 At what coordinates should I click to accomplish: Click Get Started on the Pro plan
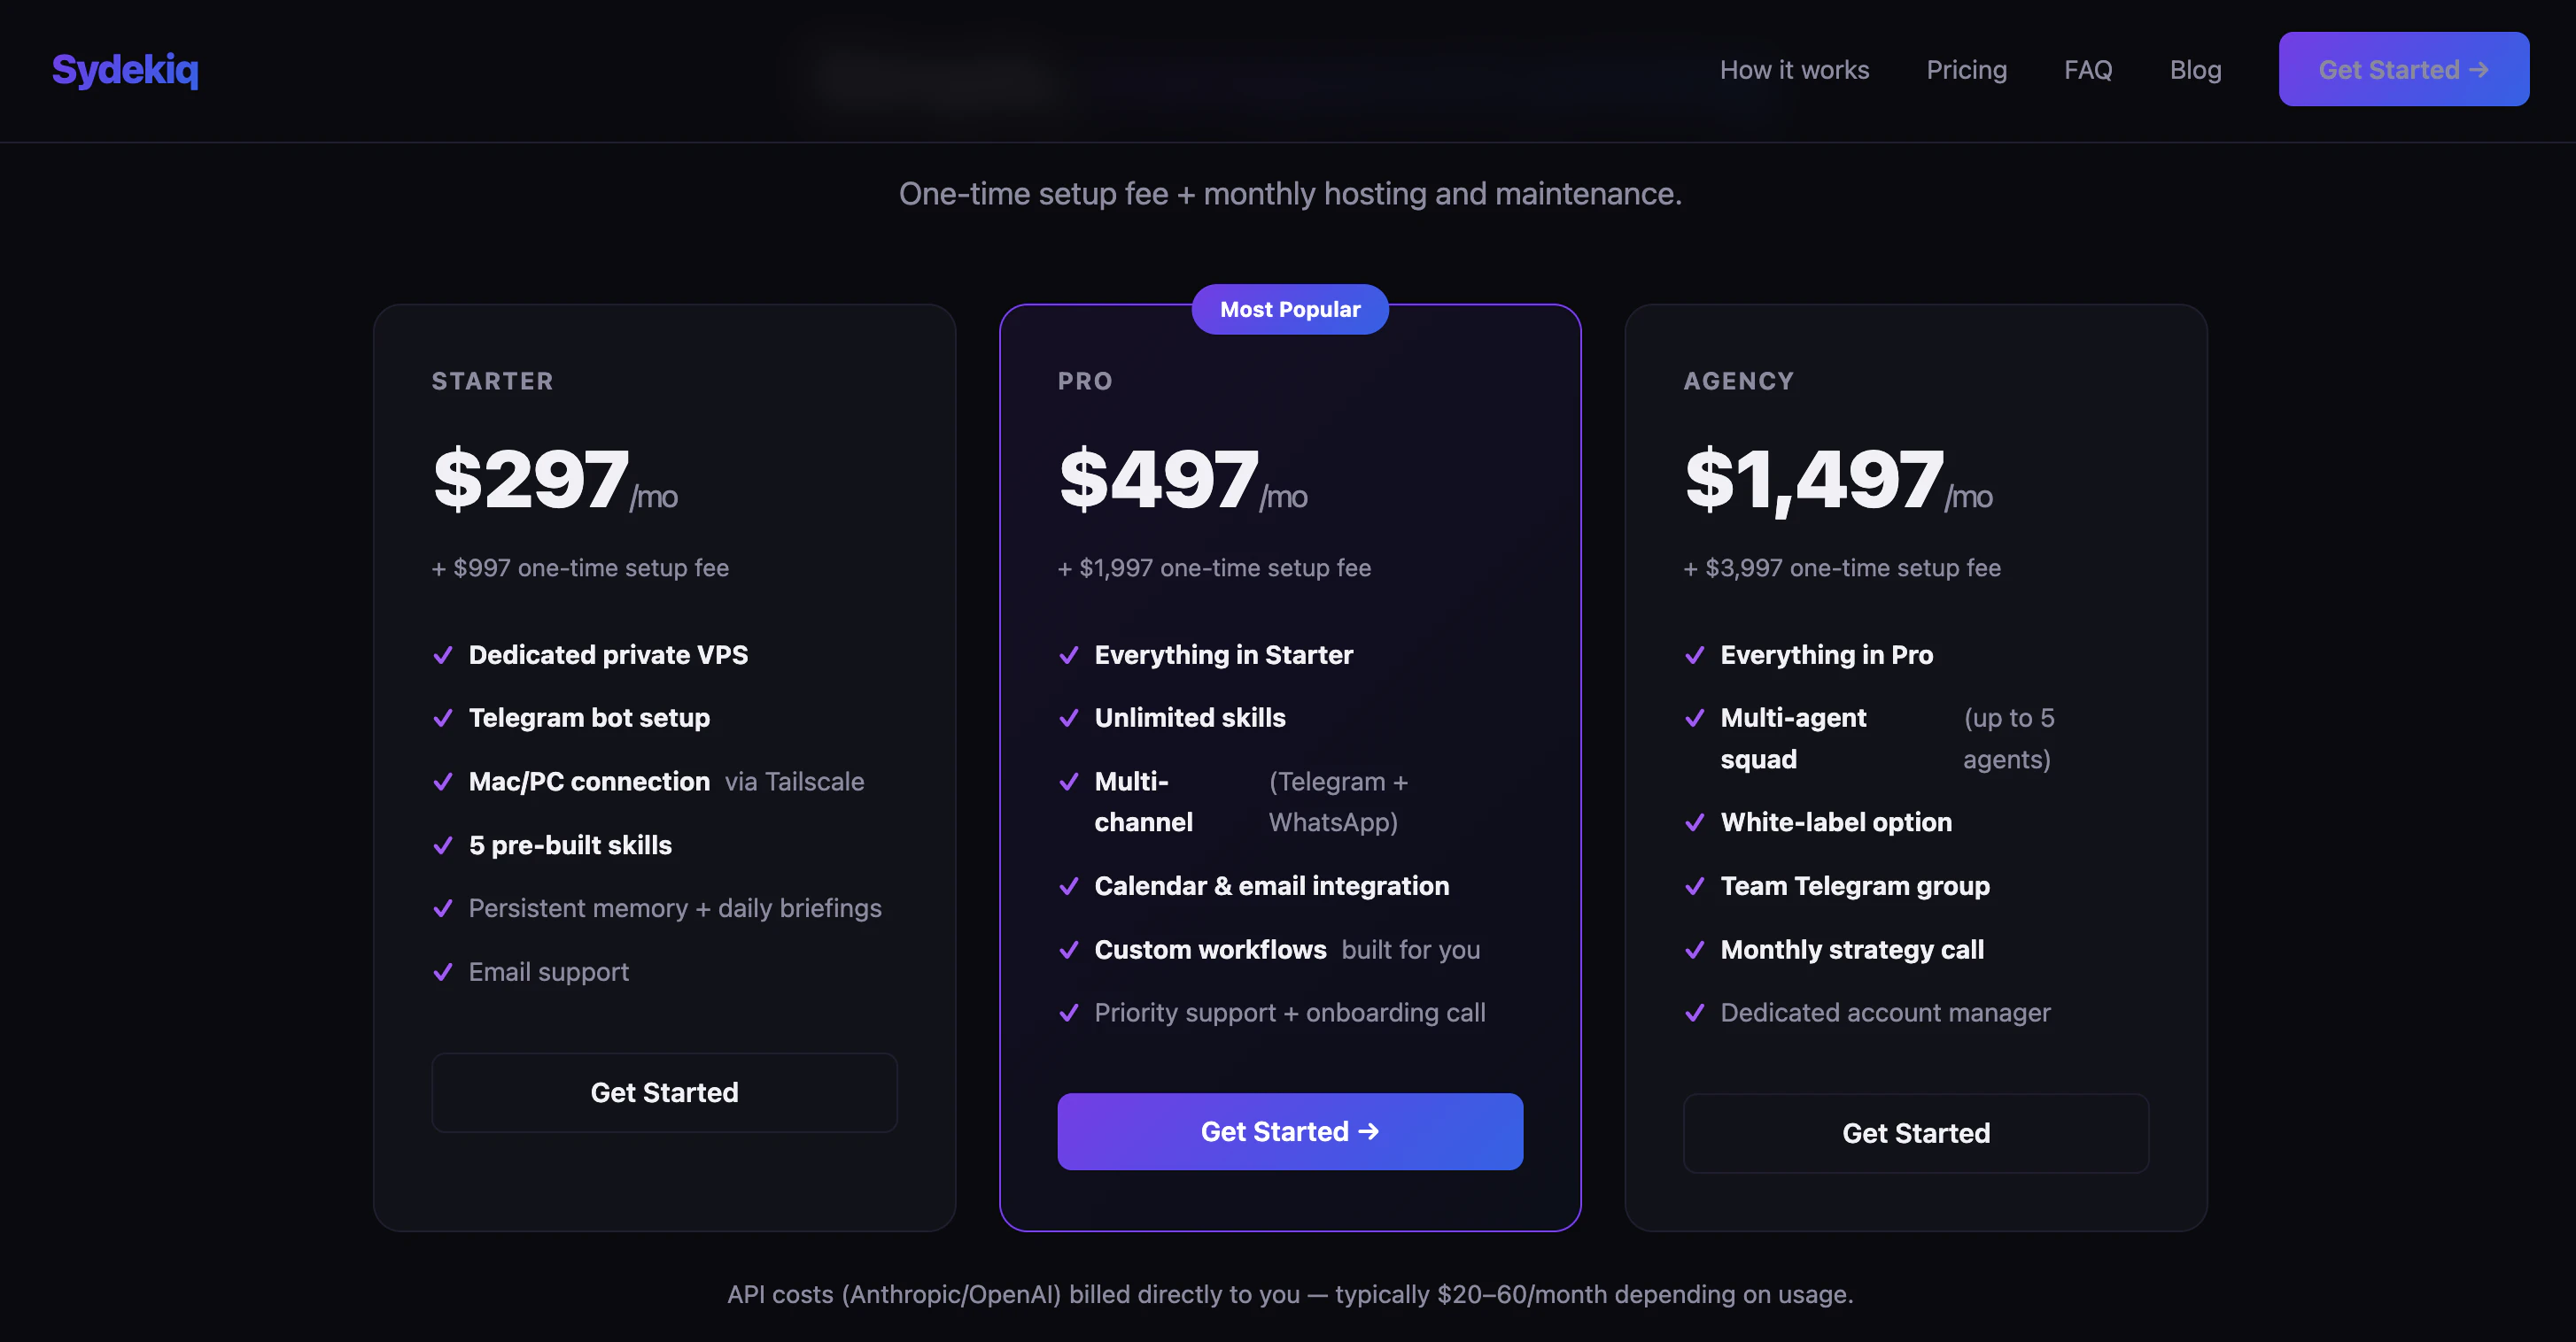1289,1131
